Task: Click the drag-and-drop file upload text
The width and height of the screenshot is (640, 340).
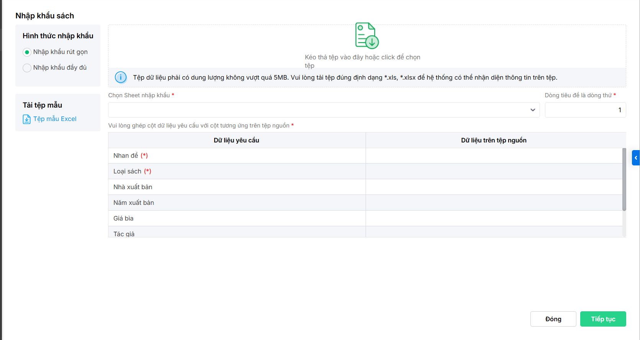Action: coord(363,61)
